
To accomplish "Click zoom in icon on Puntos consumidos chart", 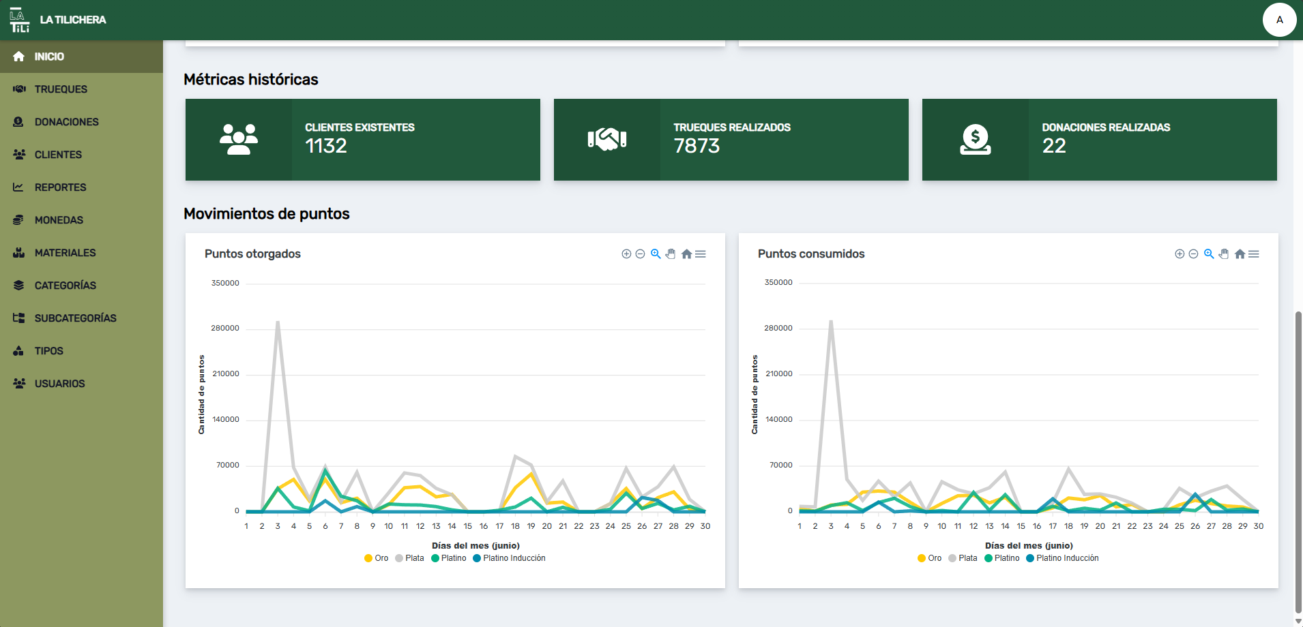I will coord(1180,254).
